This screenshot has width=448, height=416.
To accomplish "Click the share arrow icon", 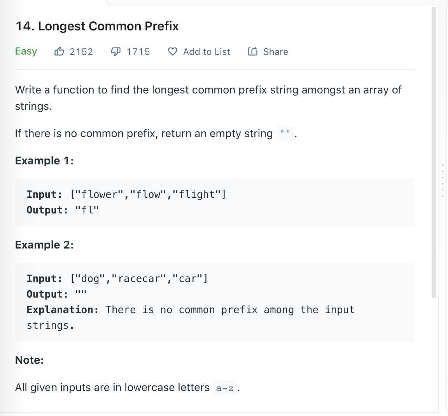I will tap(253, 51).
